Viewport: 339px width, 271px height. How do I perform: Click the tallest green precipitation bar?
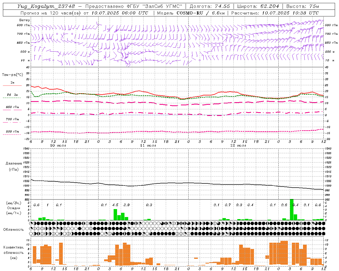click(292, 210)
